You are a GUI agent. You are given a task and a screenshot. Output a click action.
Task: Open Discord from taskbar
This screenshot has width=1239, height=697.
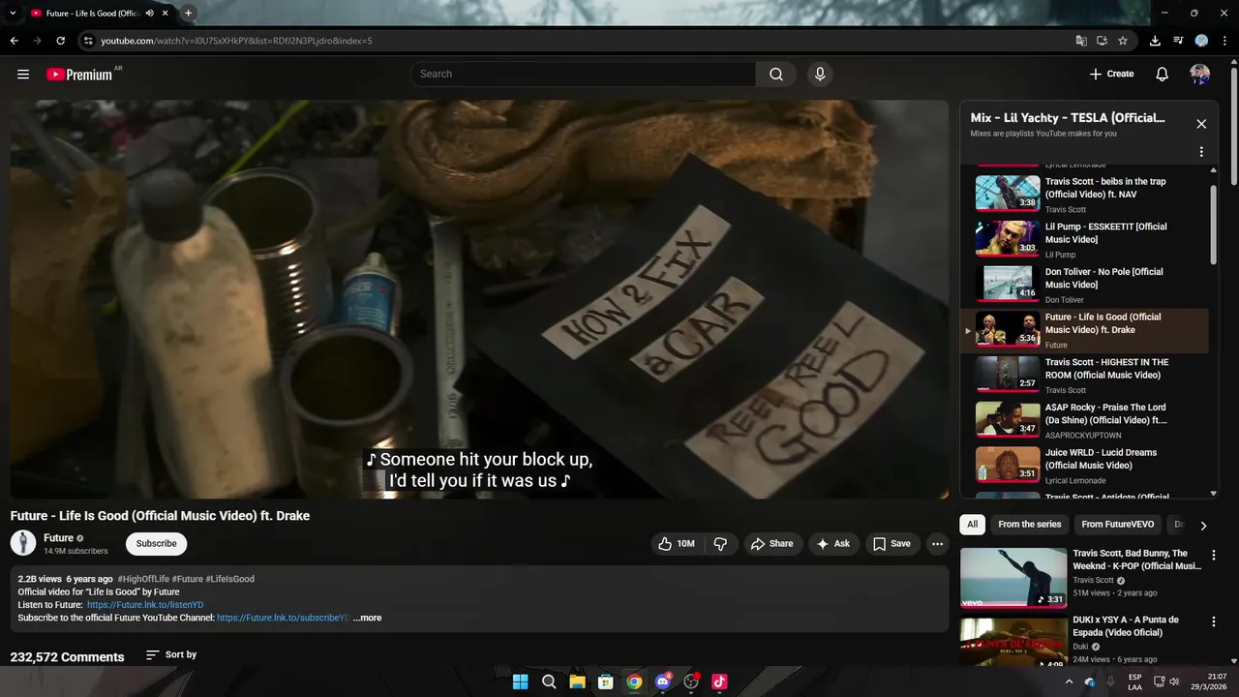[663, 682]
